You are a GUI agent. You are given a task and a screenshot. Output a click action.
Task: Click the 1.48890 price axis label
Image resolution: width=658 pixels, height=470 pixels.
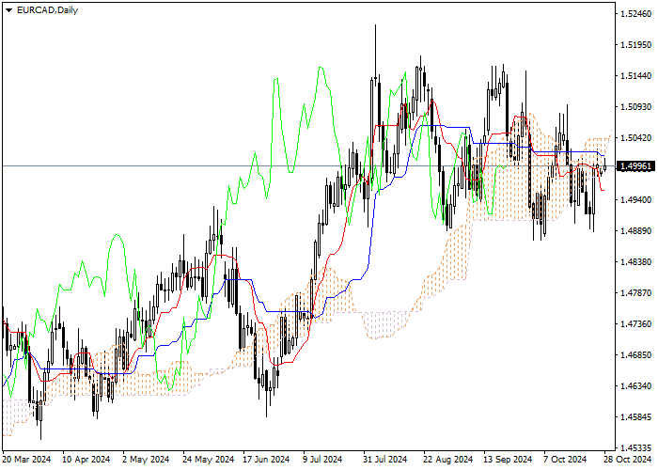point(636,231)
